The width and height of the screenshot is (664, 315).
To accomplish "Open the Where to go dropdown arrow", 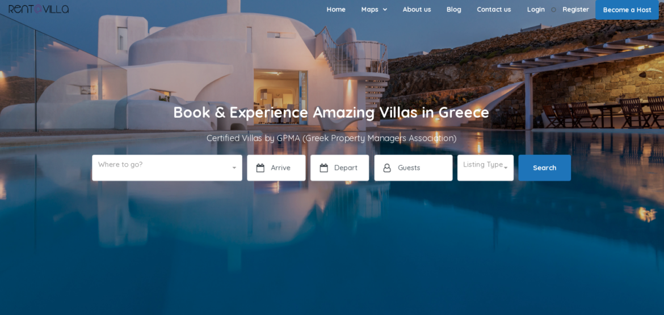I will click(x=234, y=168).
